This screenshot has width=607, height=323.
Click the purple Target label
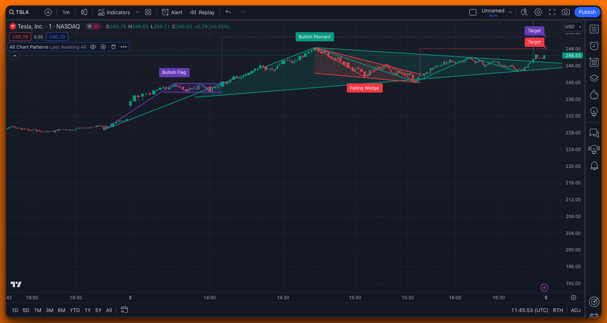pos(535,31)
